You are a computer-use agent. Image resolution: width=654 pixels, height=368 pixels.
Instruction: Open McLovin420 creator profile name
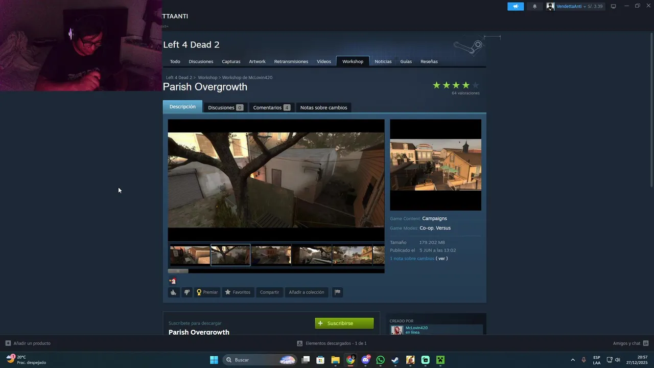(x=416, y=328)
